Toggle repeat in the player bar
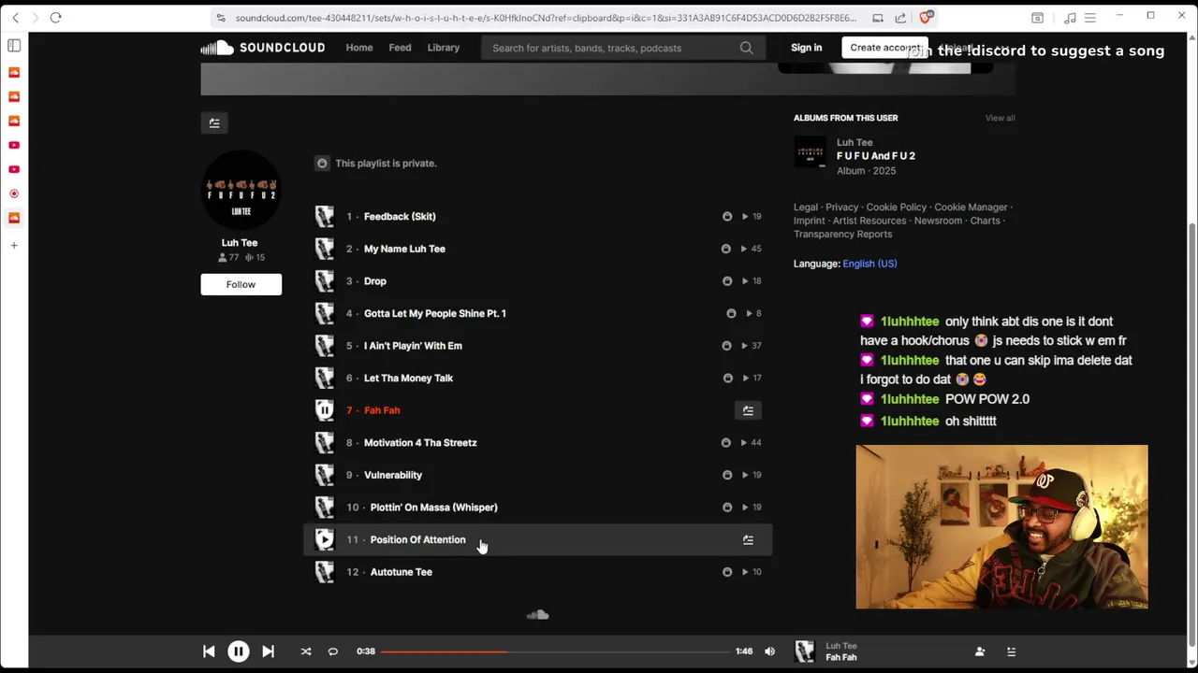Viewport: 1198px width, 673px height. 332,652
